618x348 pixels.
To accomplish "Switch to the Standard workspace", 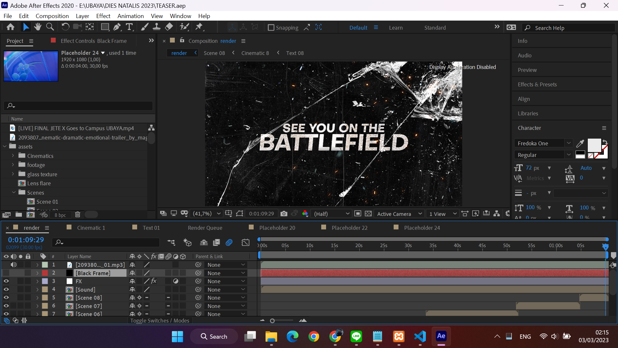I will (x=435, y=28).
